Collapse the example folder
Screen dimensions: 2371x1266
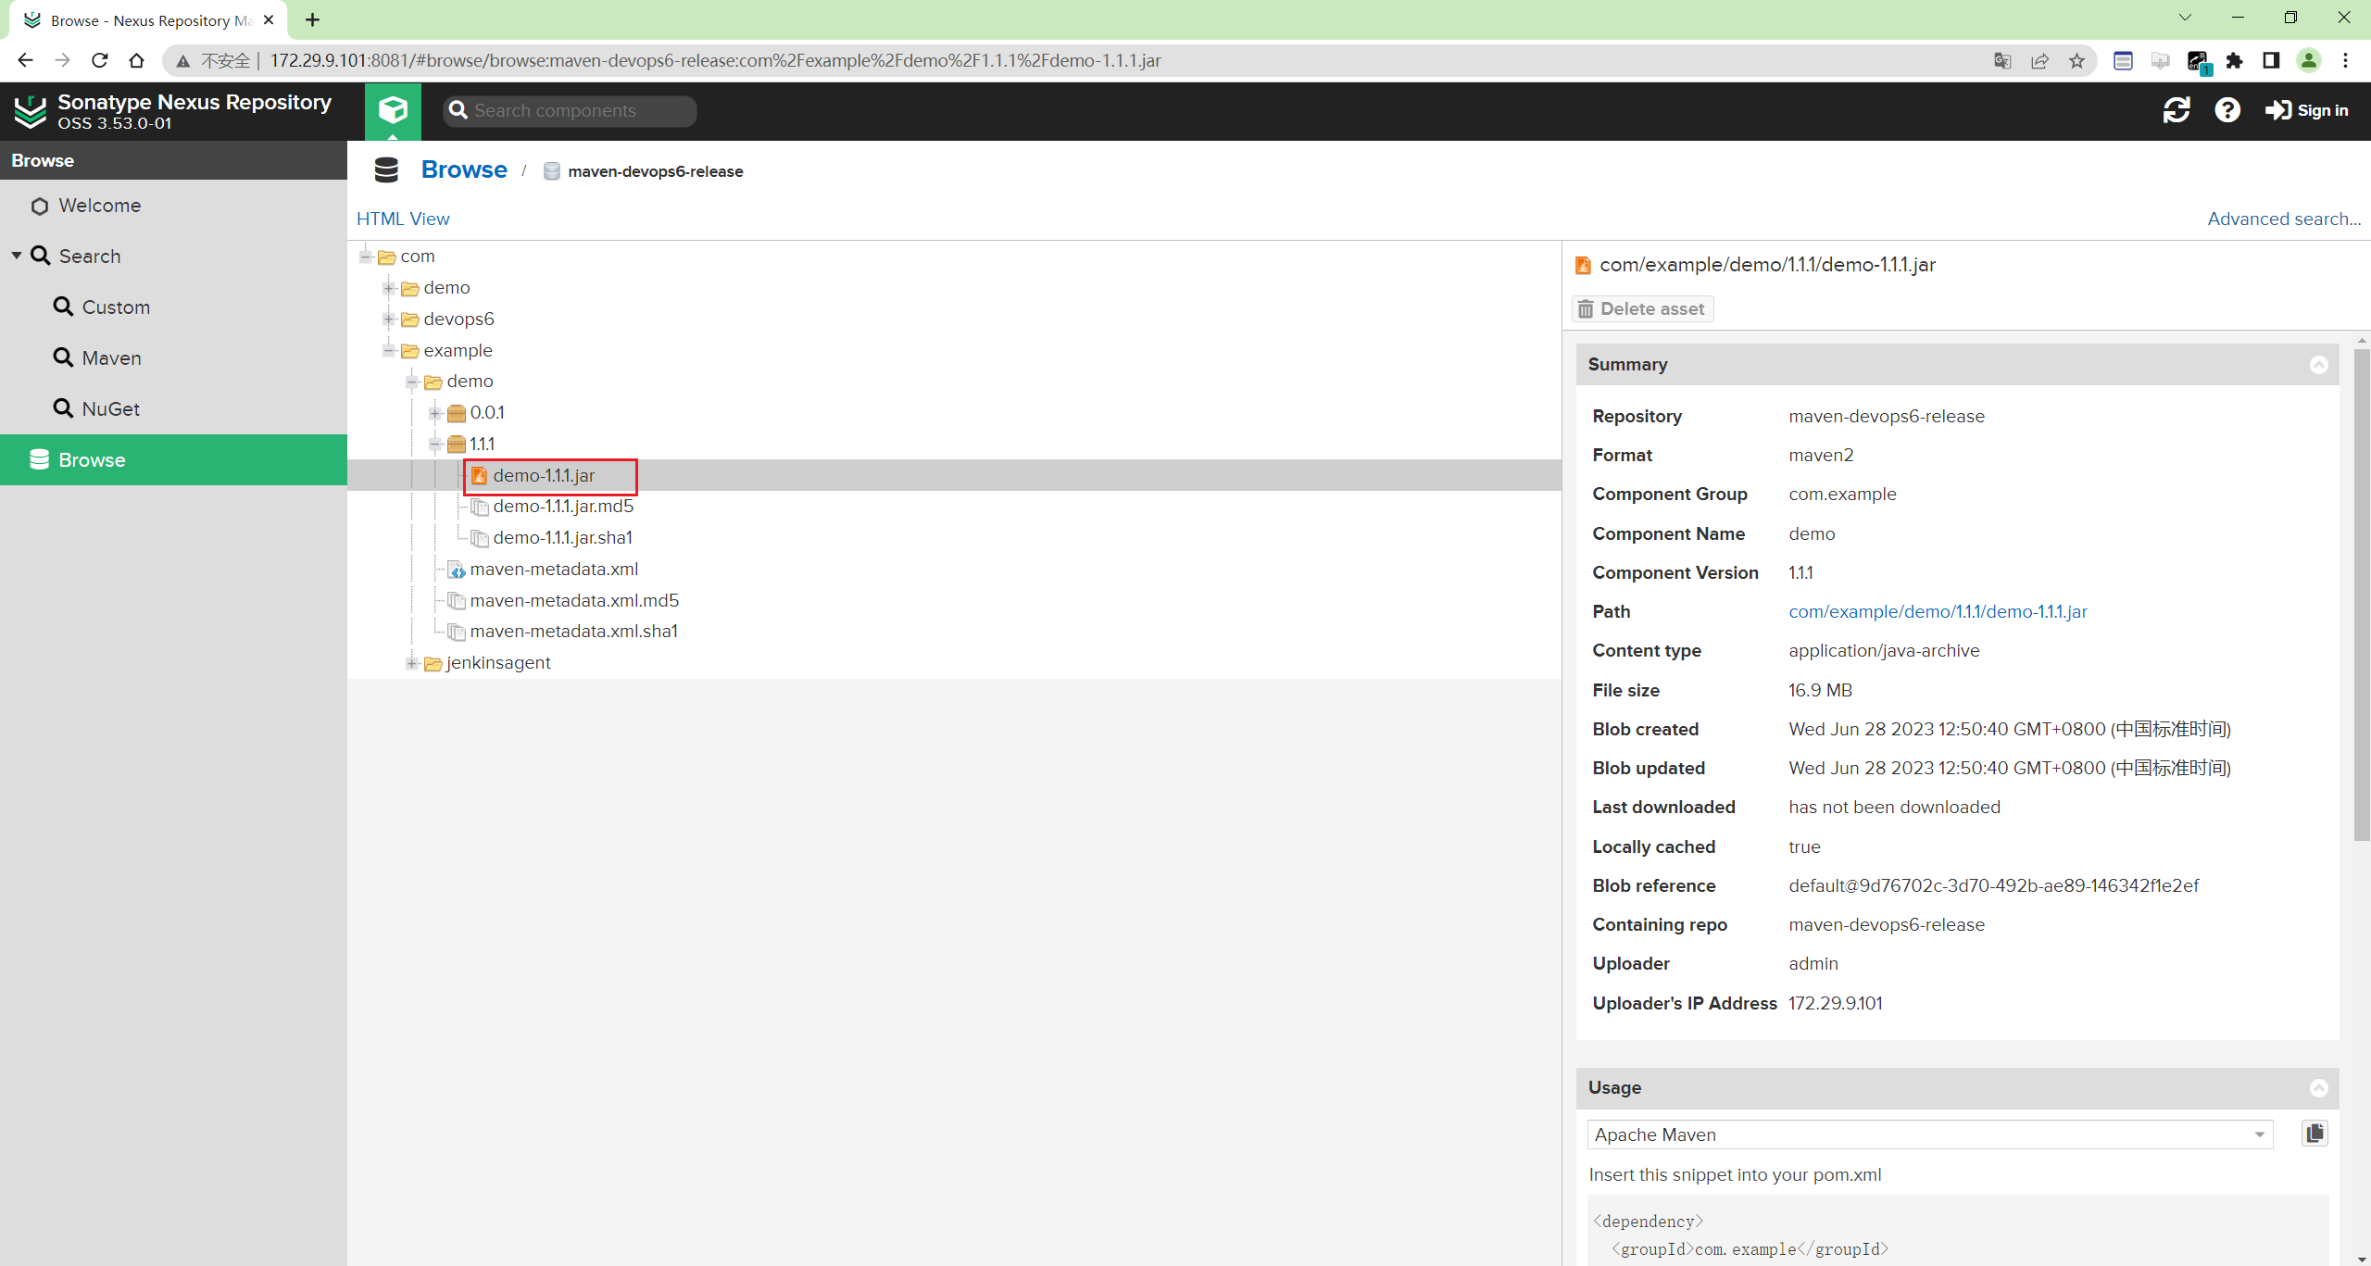(x=390, y=351)
